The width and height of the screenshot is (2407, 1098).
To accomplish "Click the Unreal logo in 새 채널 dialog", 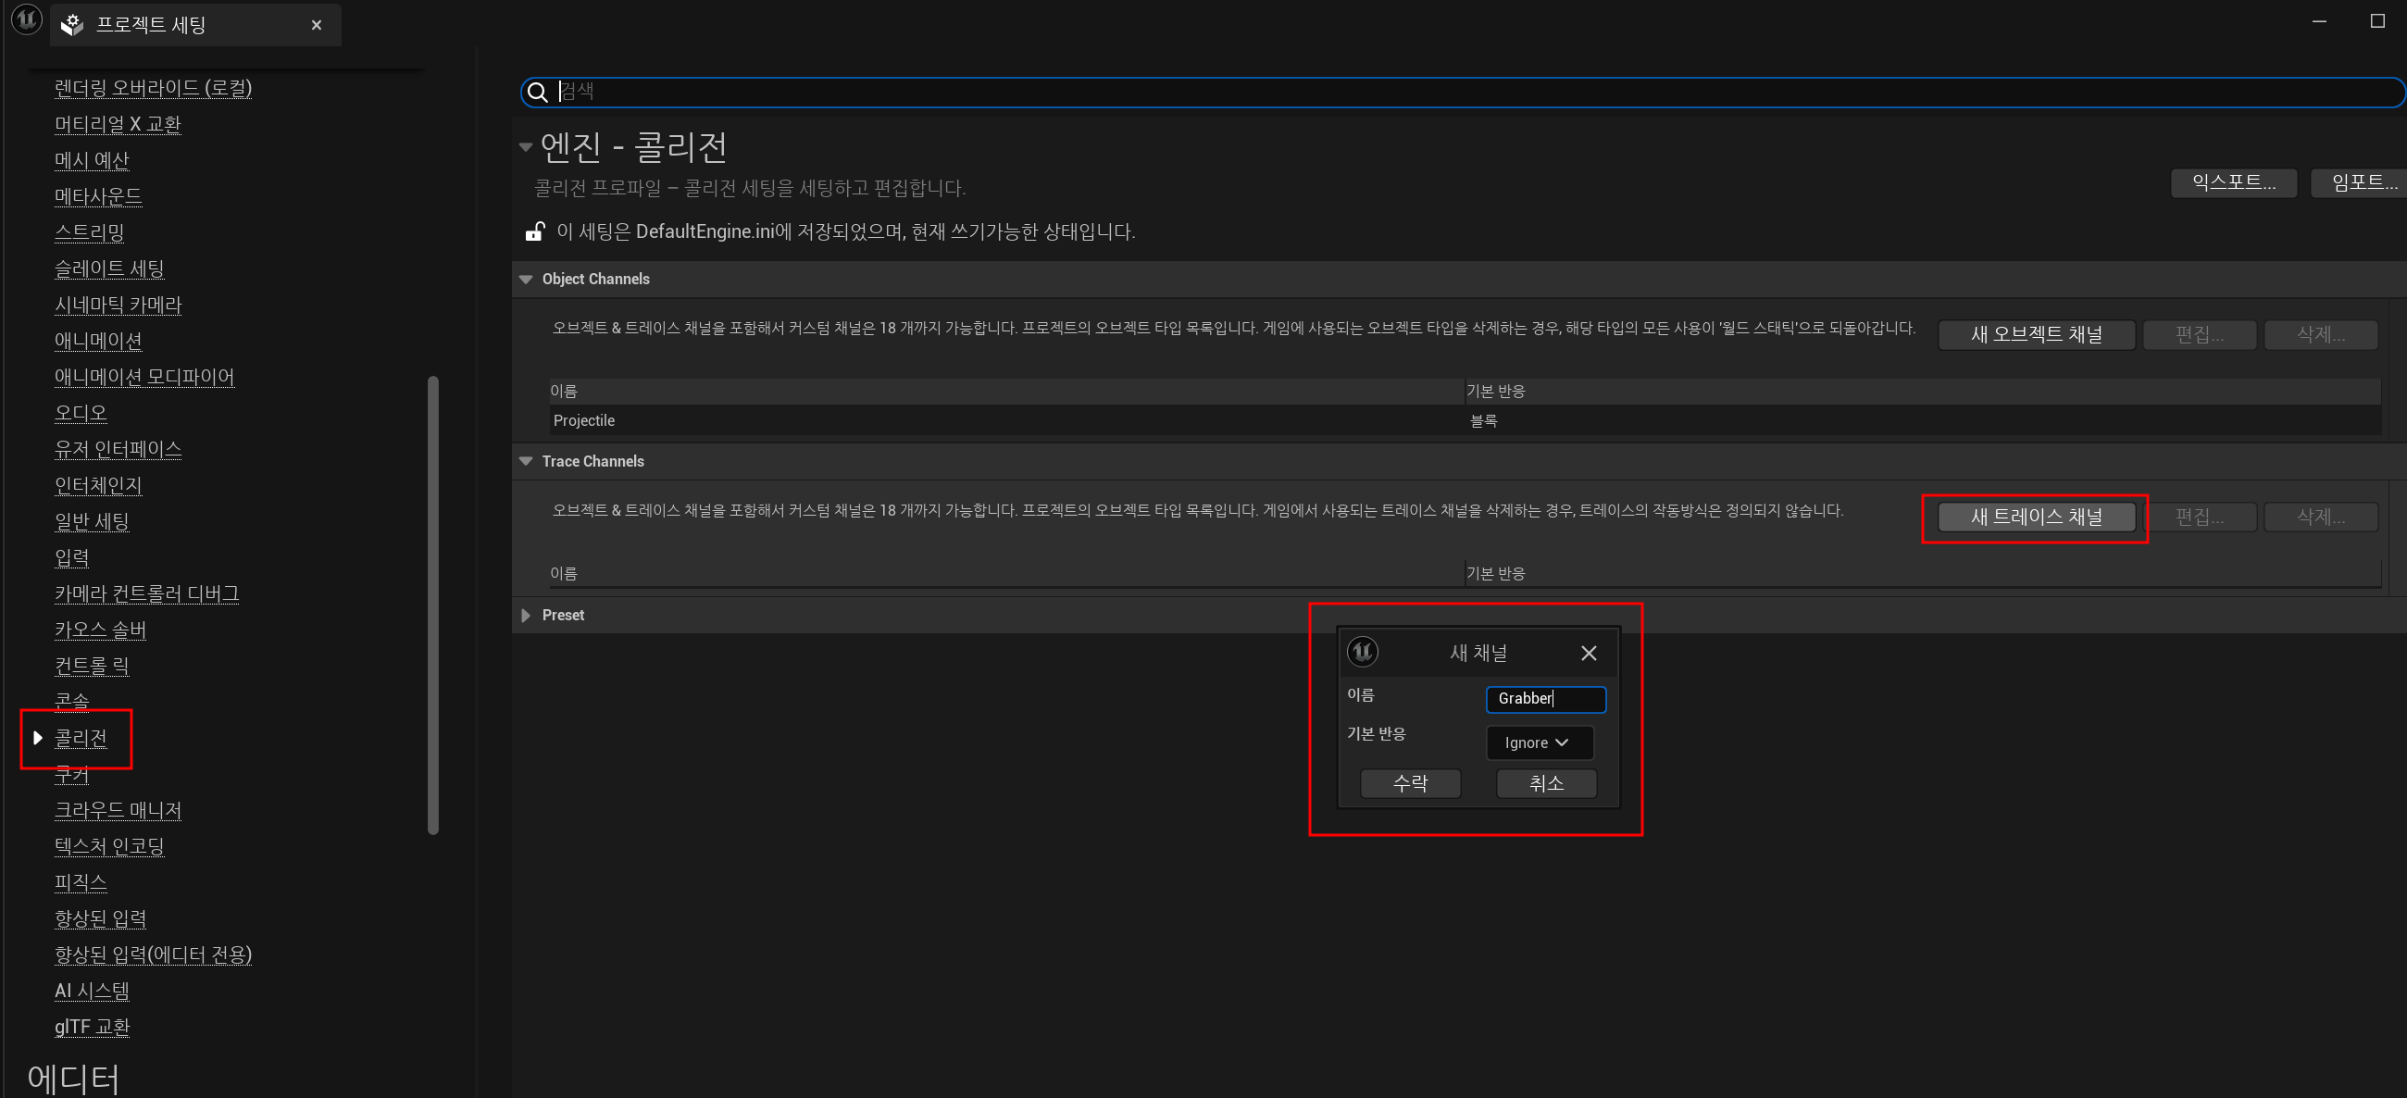I will pos(1362,652).
